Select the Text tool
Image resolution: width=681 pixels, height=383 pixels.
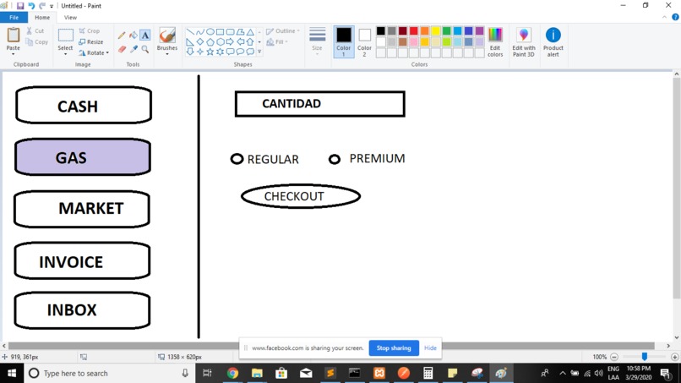point(145,36)
